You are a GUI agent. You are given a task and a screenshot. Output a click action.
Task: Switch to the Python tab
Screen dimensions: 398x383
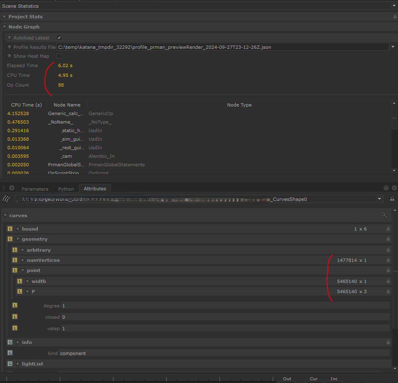click(66, 189)
